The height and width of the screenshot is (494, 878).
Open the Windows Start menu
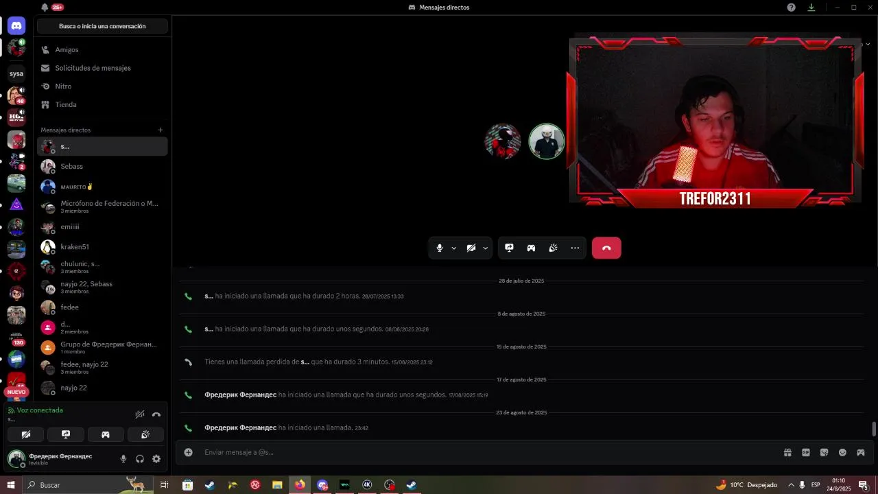tap(11, 485)
